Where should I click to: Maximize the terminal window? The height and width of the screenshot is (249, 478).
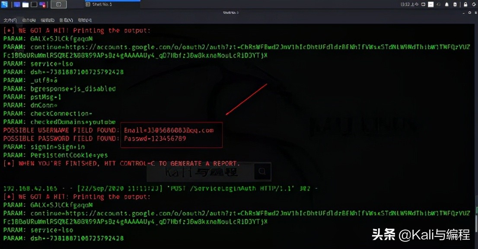point(469,12)
